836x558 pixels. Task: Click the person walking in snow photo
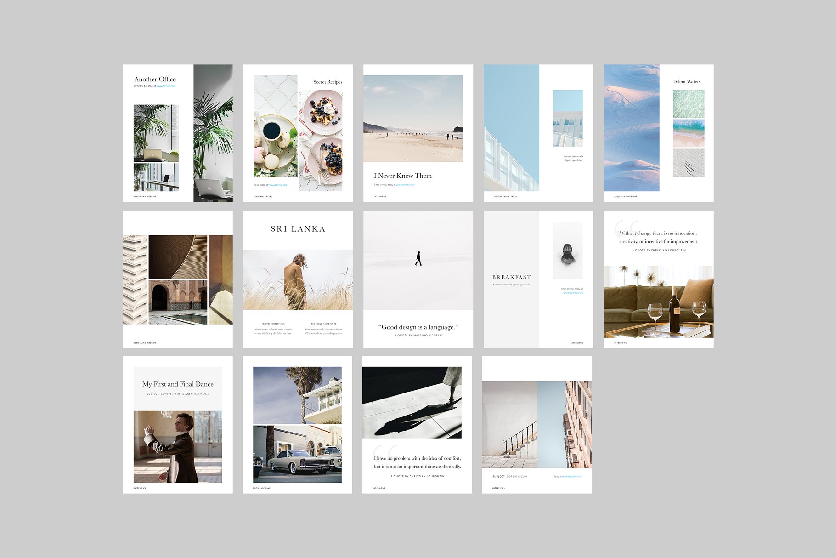click(418, 260)
